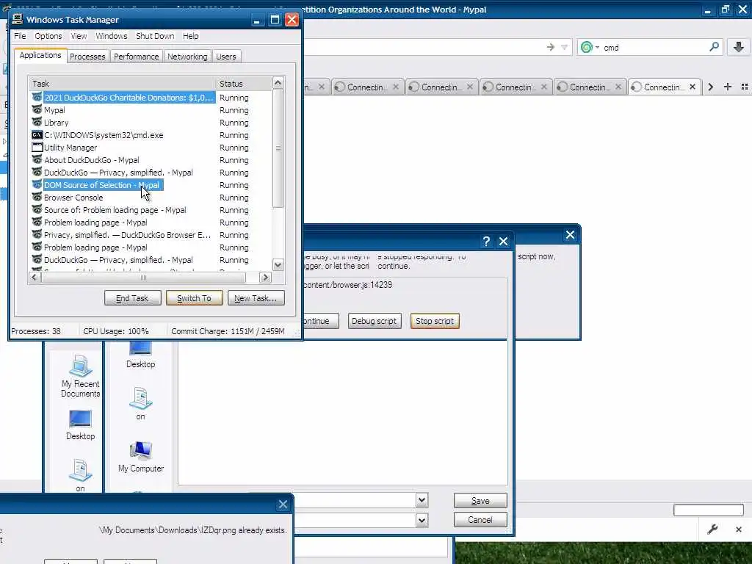Switch to the Processes tab
Viewport: 752px width, 564px height.
[87, 57]
